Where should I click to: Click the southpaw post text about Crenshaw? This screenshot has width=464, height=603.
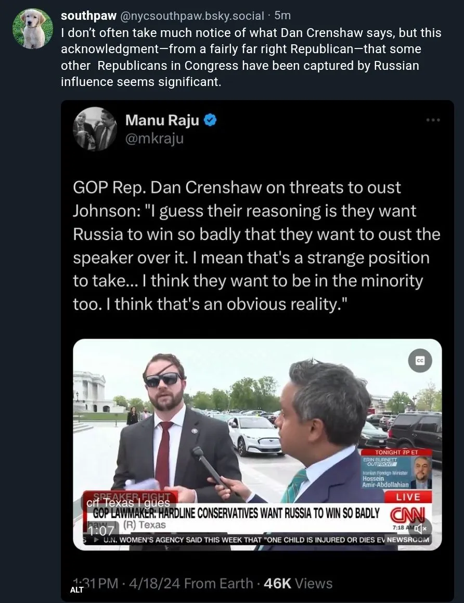(251, 57)
